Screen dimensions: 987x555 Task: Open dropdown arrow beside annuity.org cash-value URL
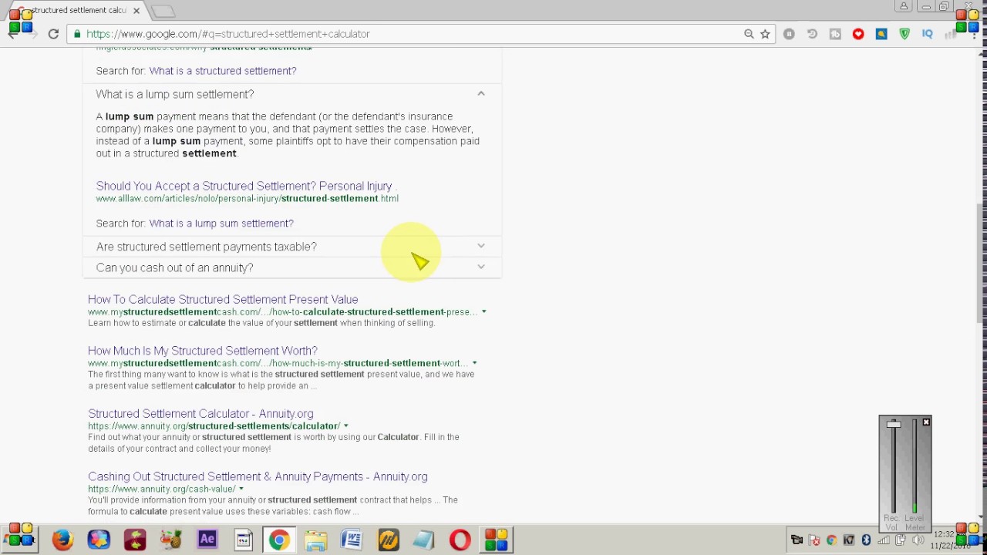click(241, 489)
